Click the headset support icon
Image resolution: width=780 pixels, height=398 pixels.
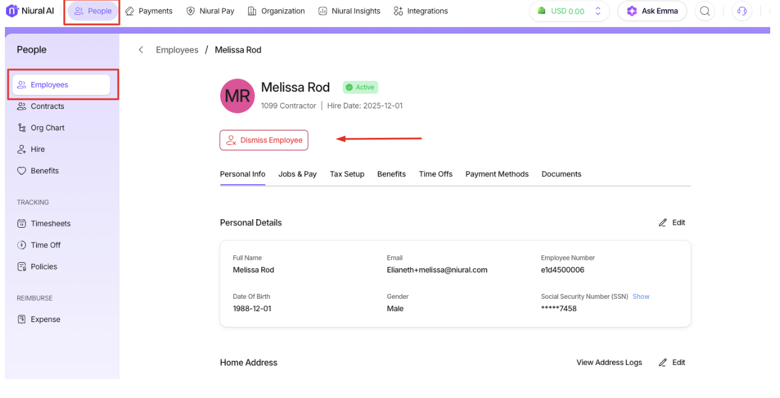click(x=742, y=11)
